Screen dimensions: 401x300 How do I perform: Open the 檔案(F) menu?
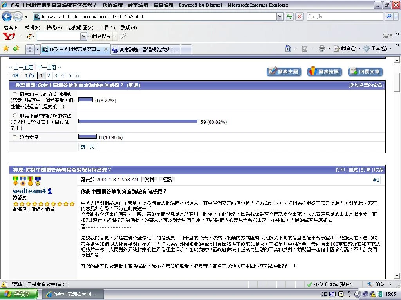point(11,28)
